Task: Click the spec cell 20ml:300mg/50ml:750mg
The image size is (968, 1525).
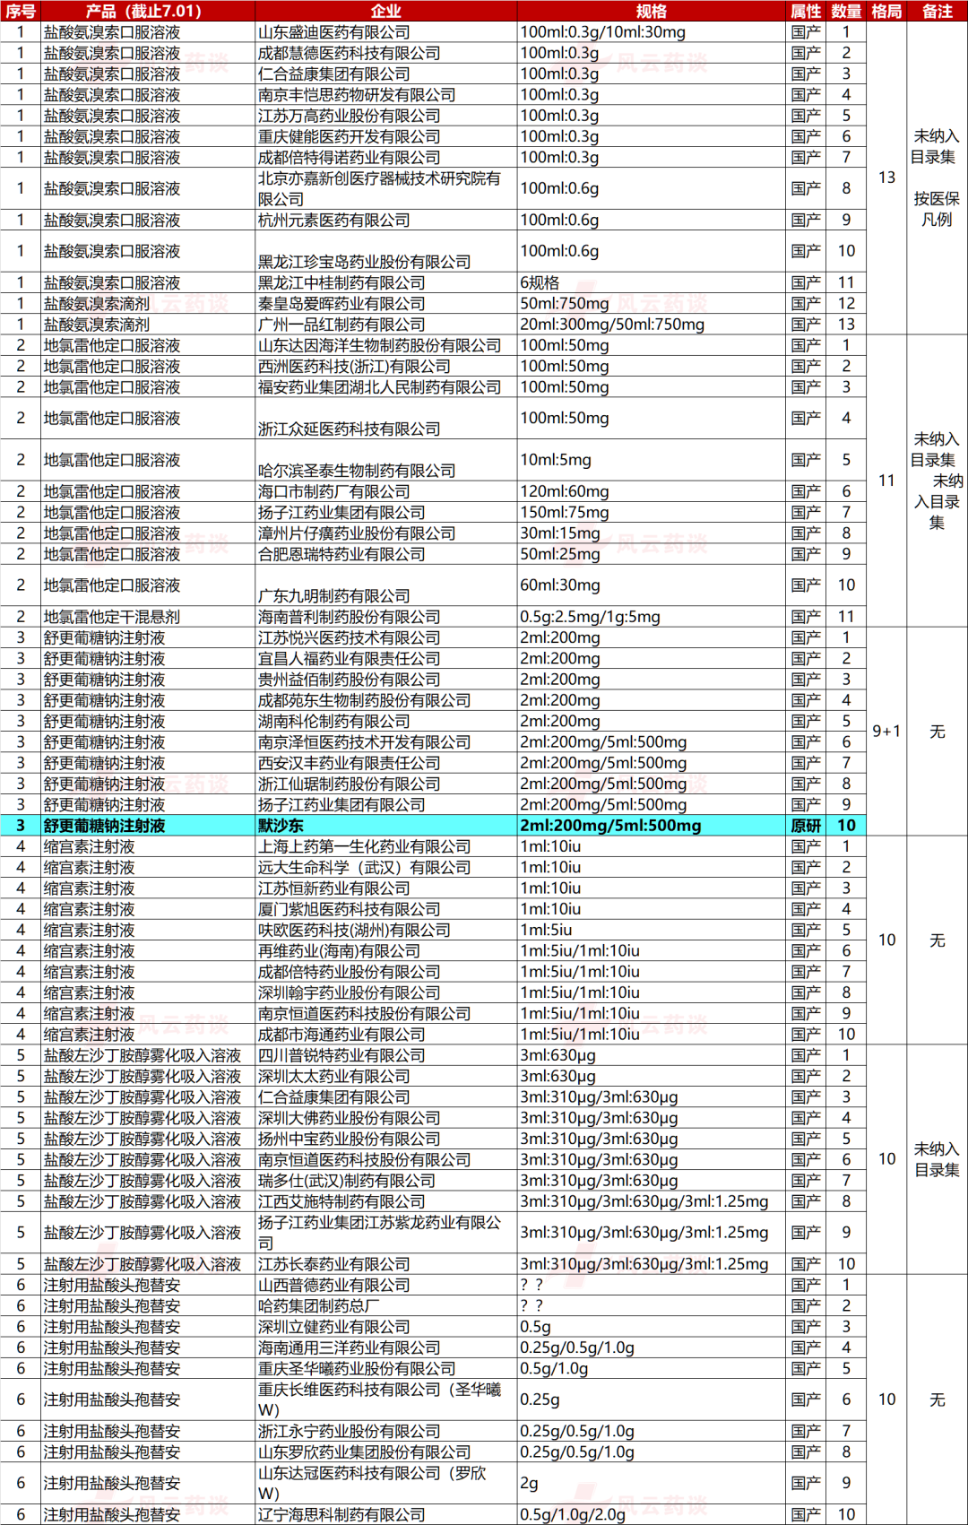Action: [x=652, y=325]
